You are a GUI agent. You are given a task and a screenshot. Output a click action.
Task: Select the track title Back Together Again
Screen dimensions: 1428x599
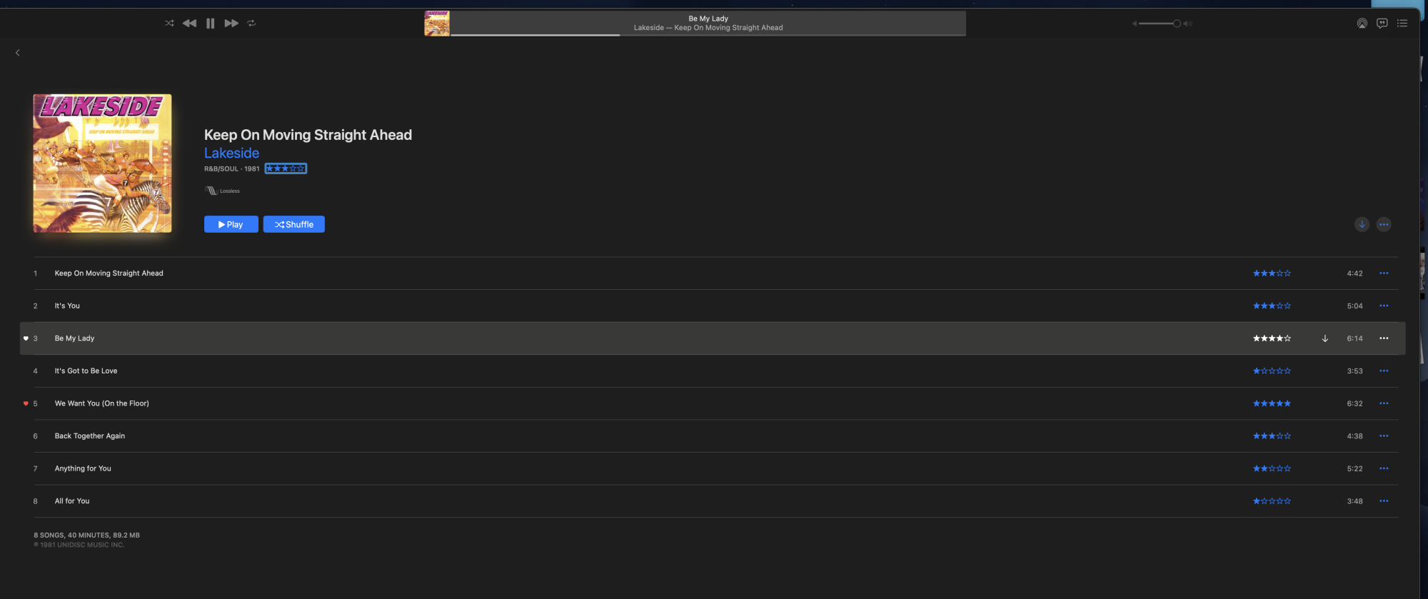click(x=90, y=436)
